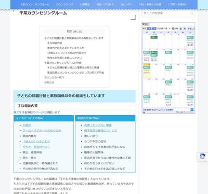The height and width of the screenshot is (194, 208).
Task: Open the (成人の)ひきこもり link
Action: point(36,142)
